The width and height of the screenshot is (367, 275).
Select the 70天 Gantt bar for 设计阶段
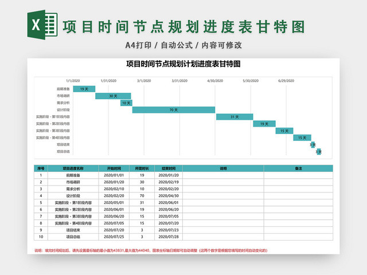point(174,110)
